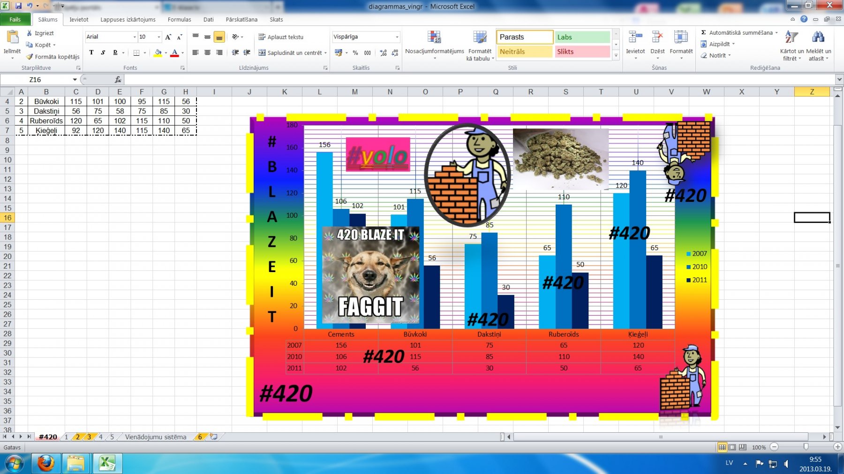Click the decrease indent icon
Image resolution: width=844 pixels, height=474 pixels.
[x=235, y=52]
